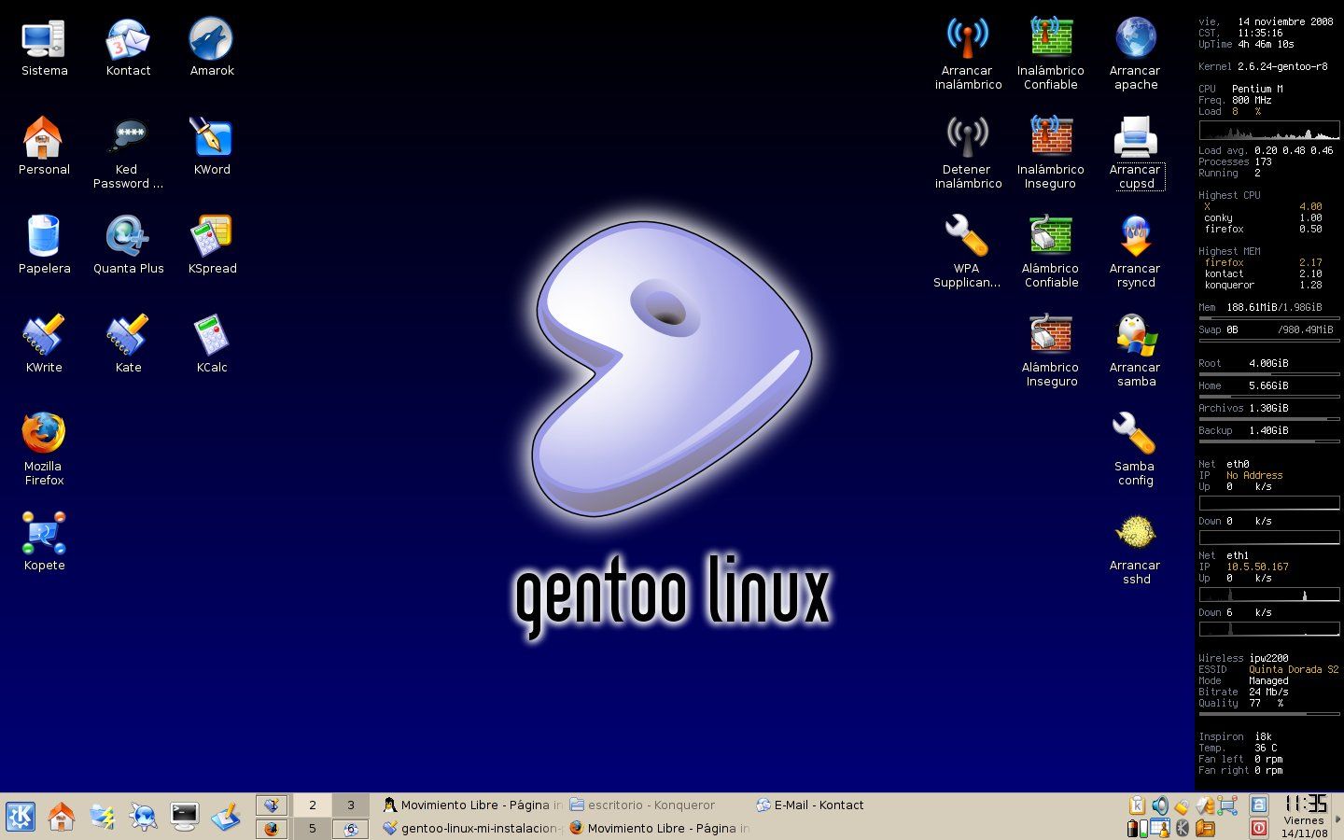The image size is (1344, 840).
Task: Open the Quanta Plus icon
Action: pos(128,237)
